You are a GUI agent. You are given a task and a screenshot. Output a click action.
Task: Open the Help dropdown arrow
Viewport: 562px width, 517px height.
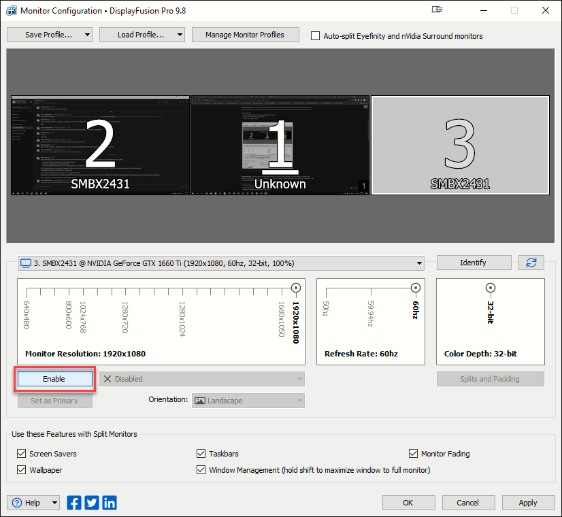(x=54, y=503)
